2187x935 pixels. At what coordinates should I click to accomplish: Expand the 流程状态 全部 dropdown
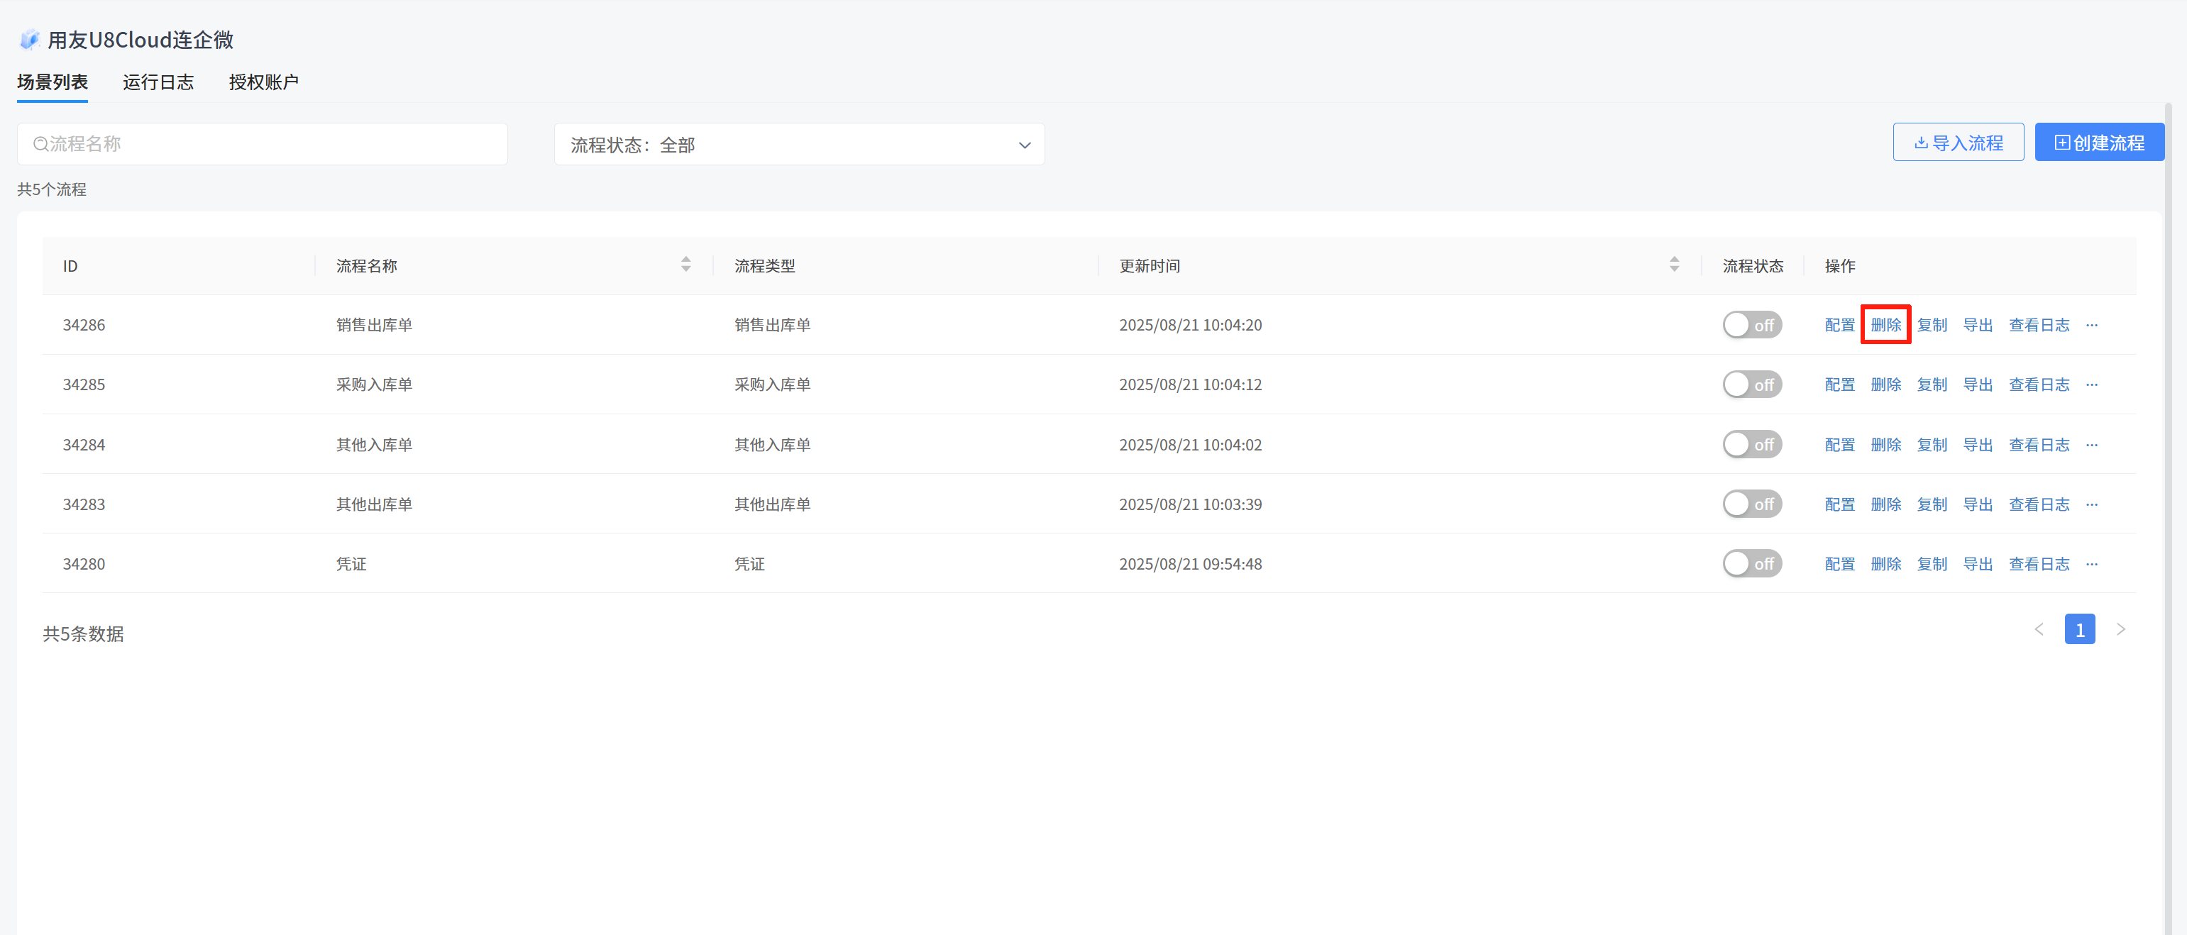pyautogui.click(x=798, y=145)
